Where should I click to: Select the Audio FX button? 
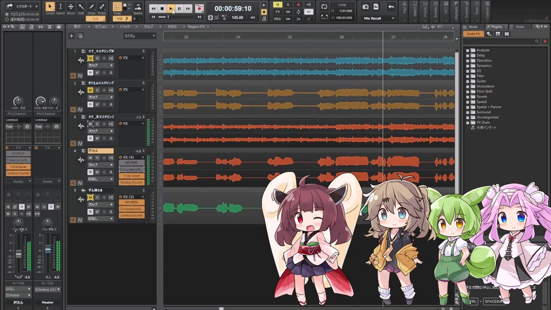tap(474, 34)
